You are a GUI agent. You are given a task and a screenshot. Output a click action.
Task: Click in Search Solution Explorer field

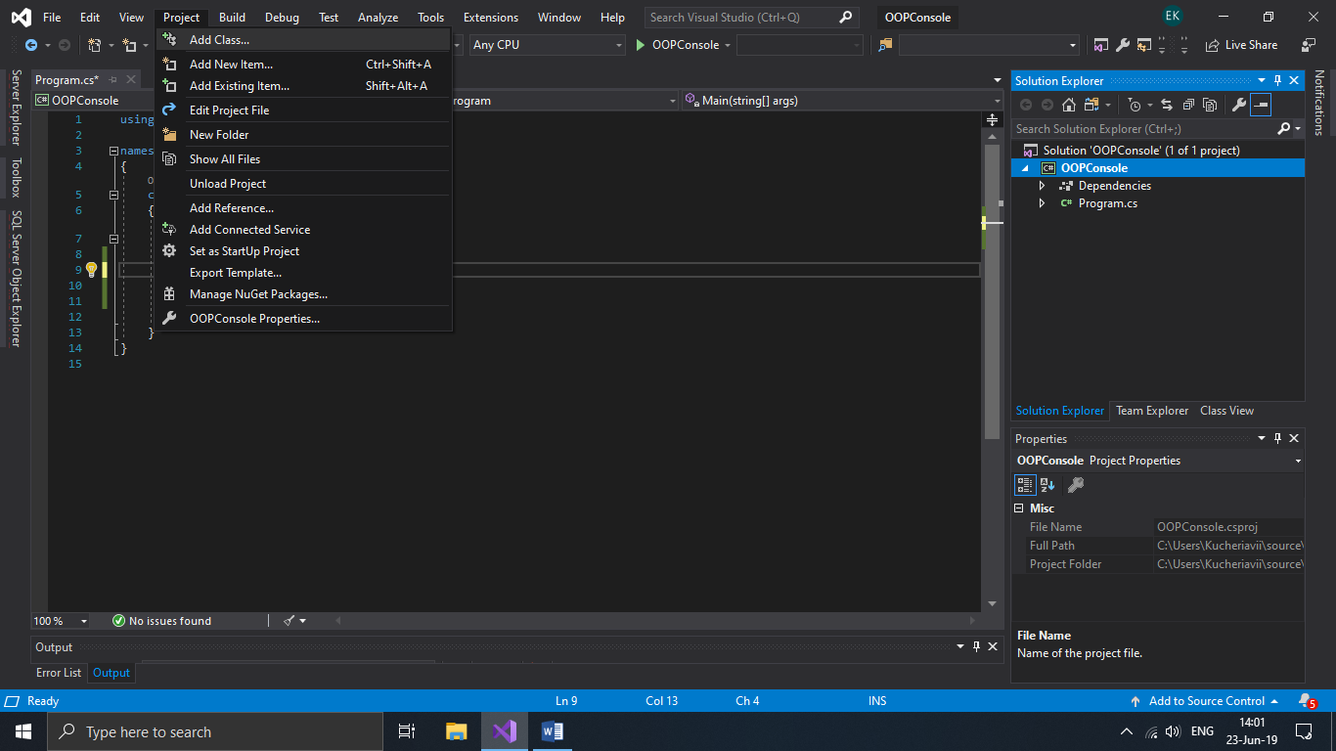1143,129
